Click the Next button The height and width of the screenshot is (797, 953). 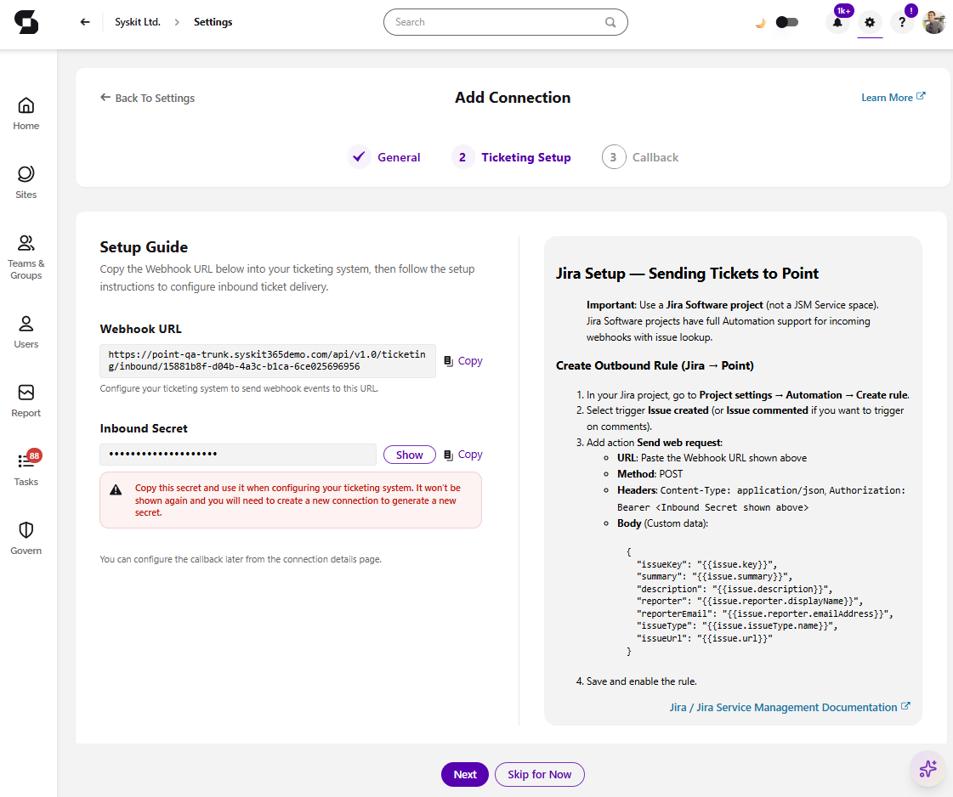[465, 775]
